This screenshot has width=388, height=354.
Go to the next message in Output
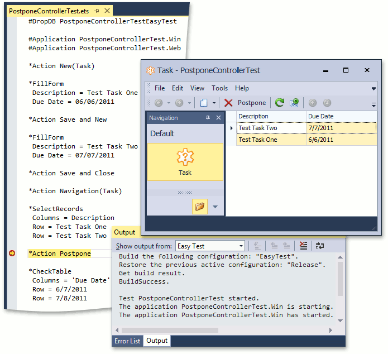[x=286, y=246]
